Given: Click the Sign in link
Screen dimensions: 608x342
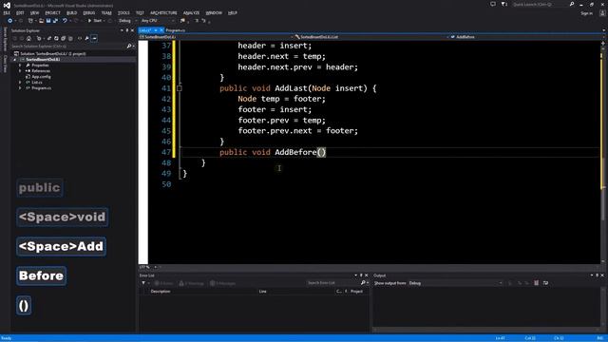Looking at the screenshot, I should [586, 13].
